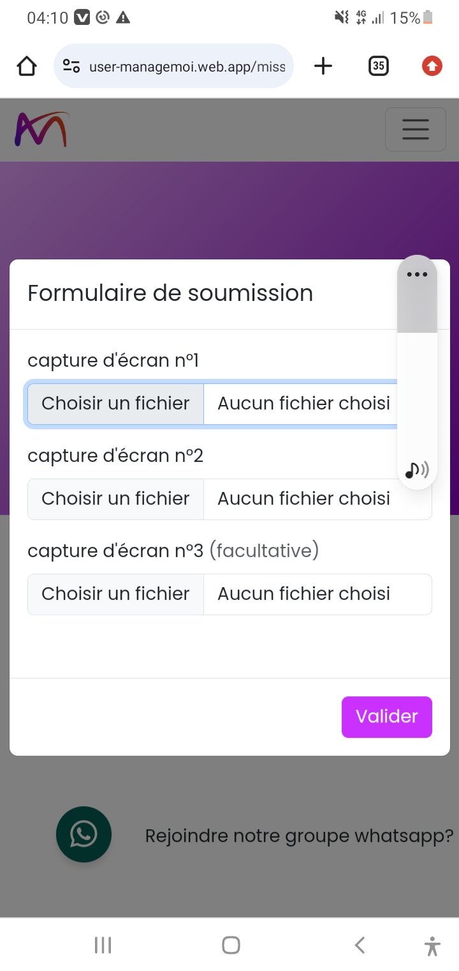Open a new tab with plus icon
459x971 pixels.
coord(323,66)
